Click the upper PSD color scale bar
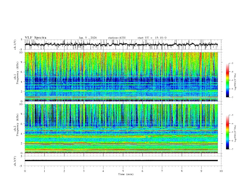 [x=227, y=80]
